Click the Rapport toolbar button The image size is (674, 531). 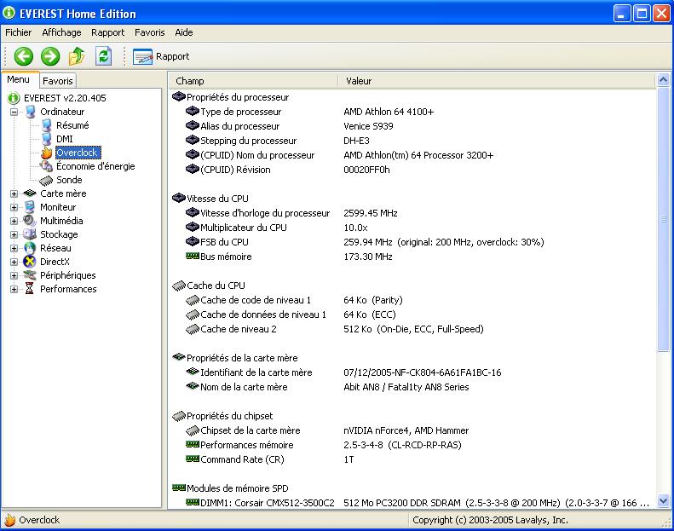pos(161,56)
